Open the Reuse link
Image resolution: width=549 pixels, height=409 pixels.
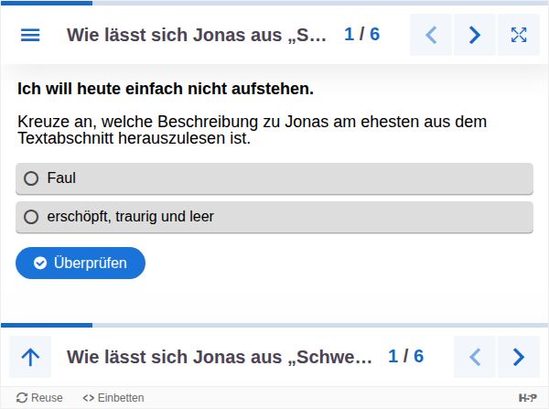tap(39, 398)
